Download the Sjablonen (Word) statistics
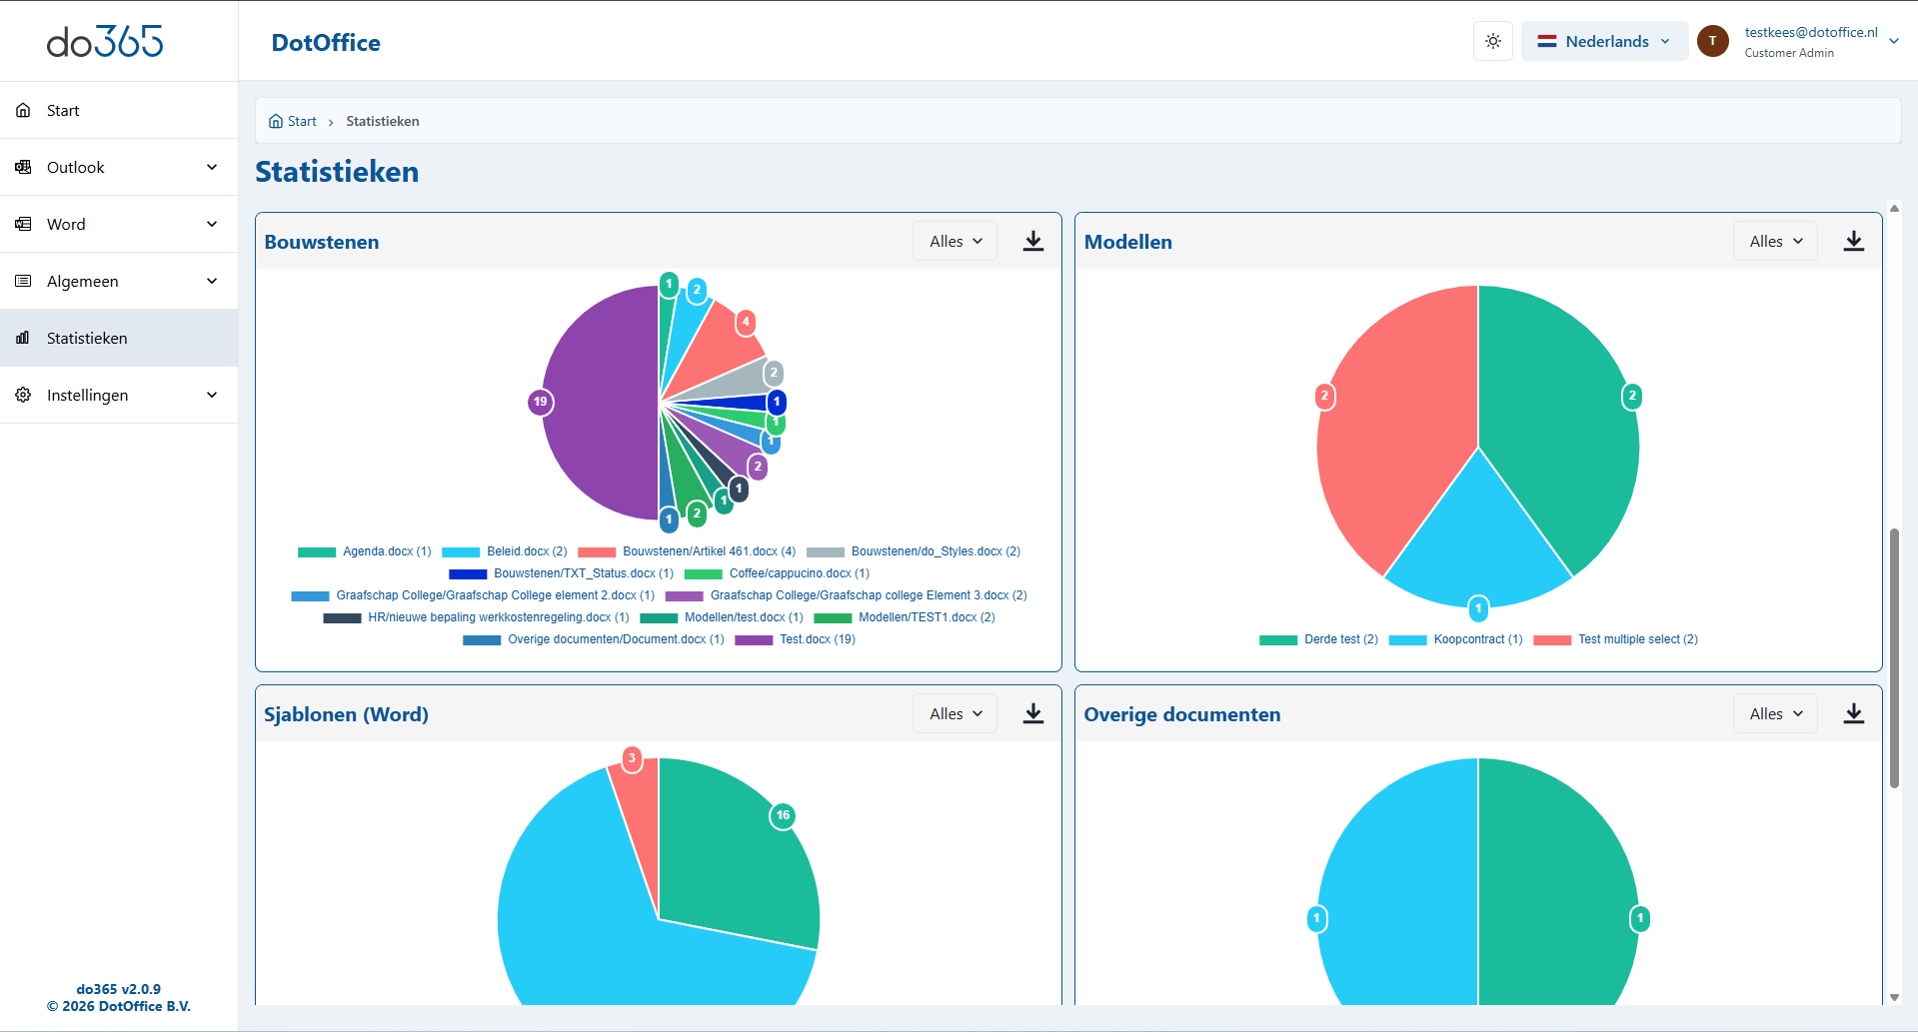This screenshot has width=1918, height=1032. (1033, 714)
